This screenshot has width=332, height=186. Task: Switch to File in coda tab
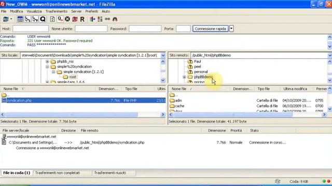pos(17,173)
